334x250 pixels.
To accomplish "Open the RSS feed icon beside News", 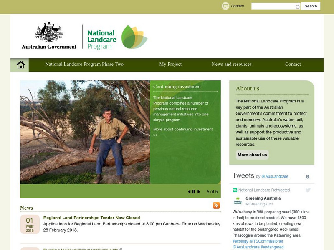I will pos(216,205).
